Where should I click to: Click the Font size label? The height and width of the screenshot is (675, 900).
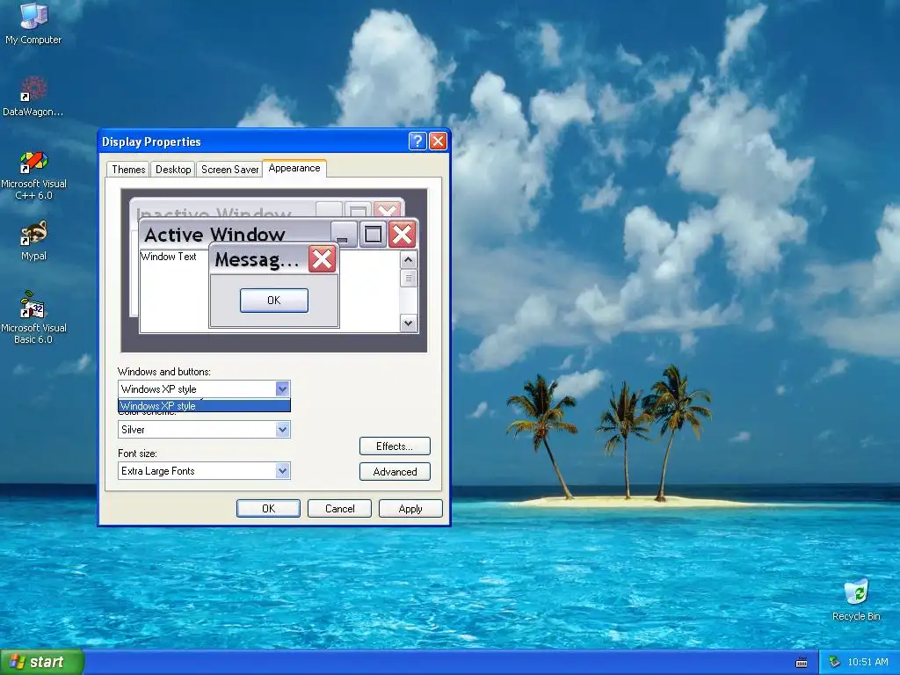(137, 454)
